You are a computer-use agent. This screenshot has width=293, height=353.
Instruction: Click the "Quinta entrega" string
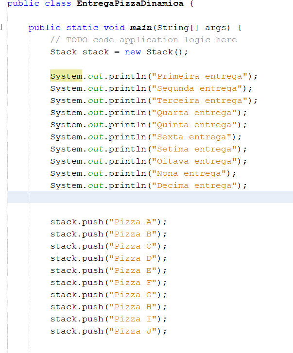point(194,125)
